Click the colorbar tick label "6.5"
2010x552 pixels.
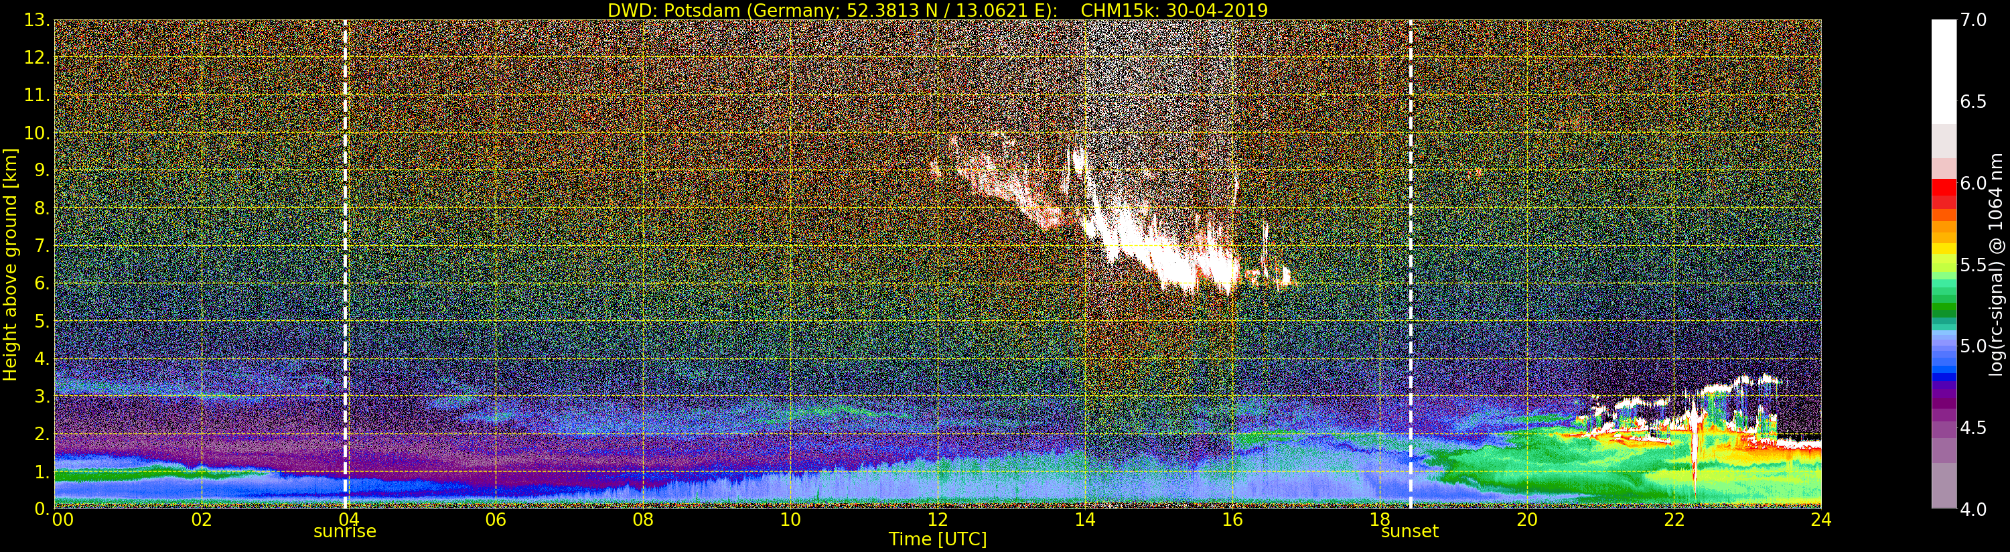[x=1973, y=102]
